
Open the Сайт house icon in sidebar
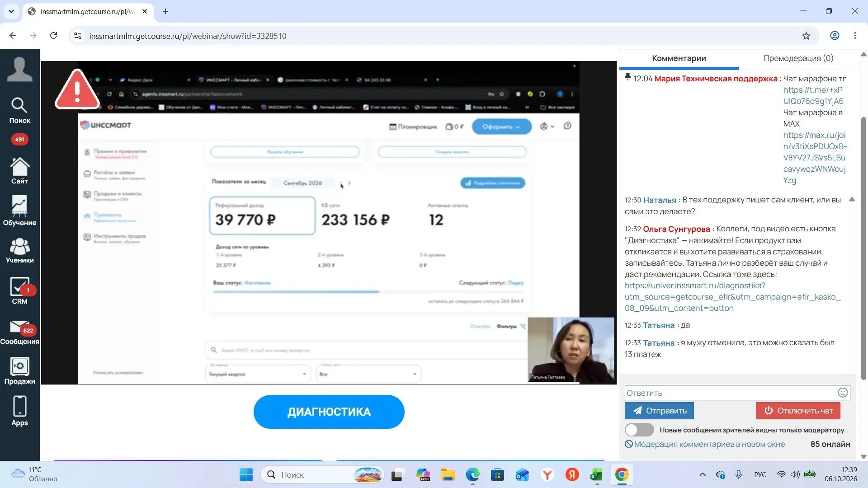coord(19,171)
